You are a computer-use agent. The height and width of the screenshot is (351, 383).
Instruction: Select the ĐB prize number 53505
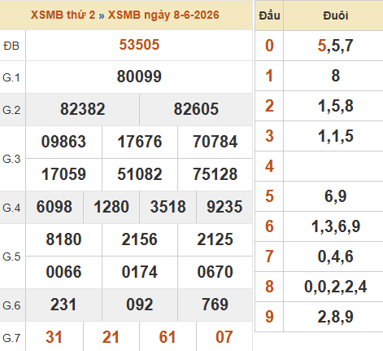pos(139,45)
